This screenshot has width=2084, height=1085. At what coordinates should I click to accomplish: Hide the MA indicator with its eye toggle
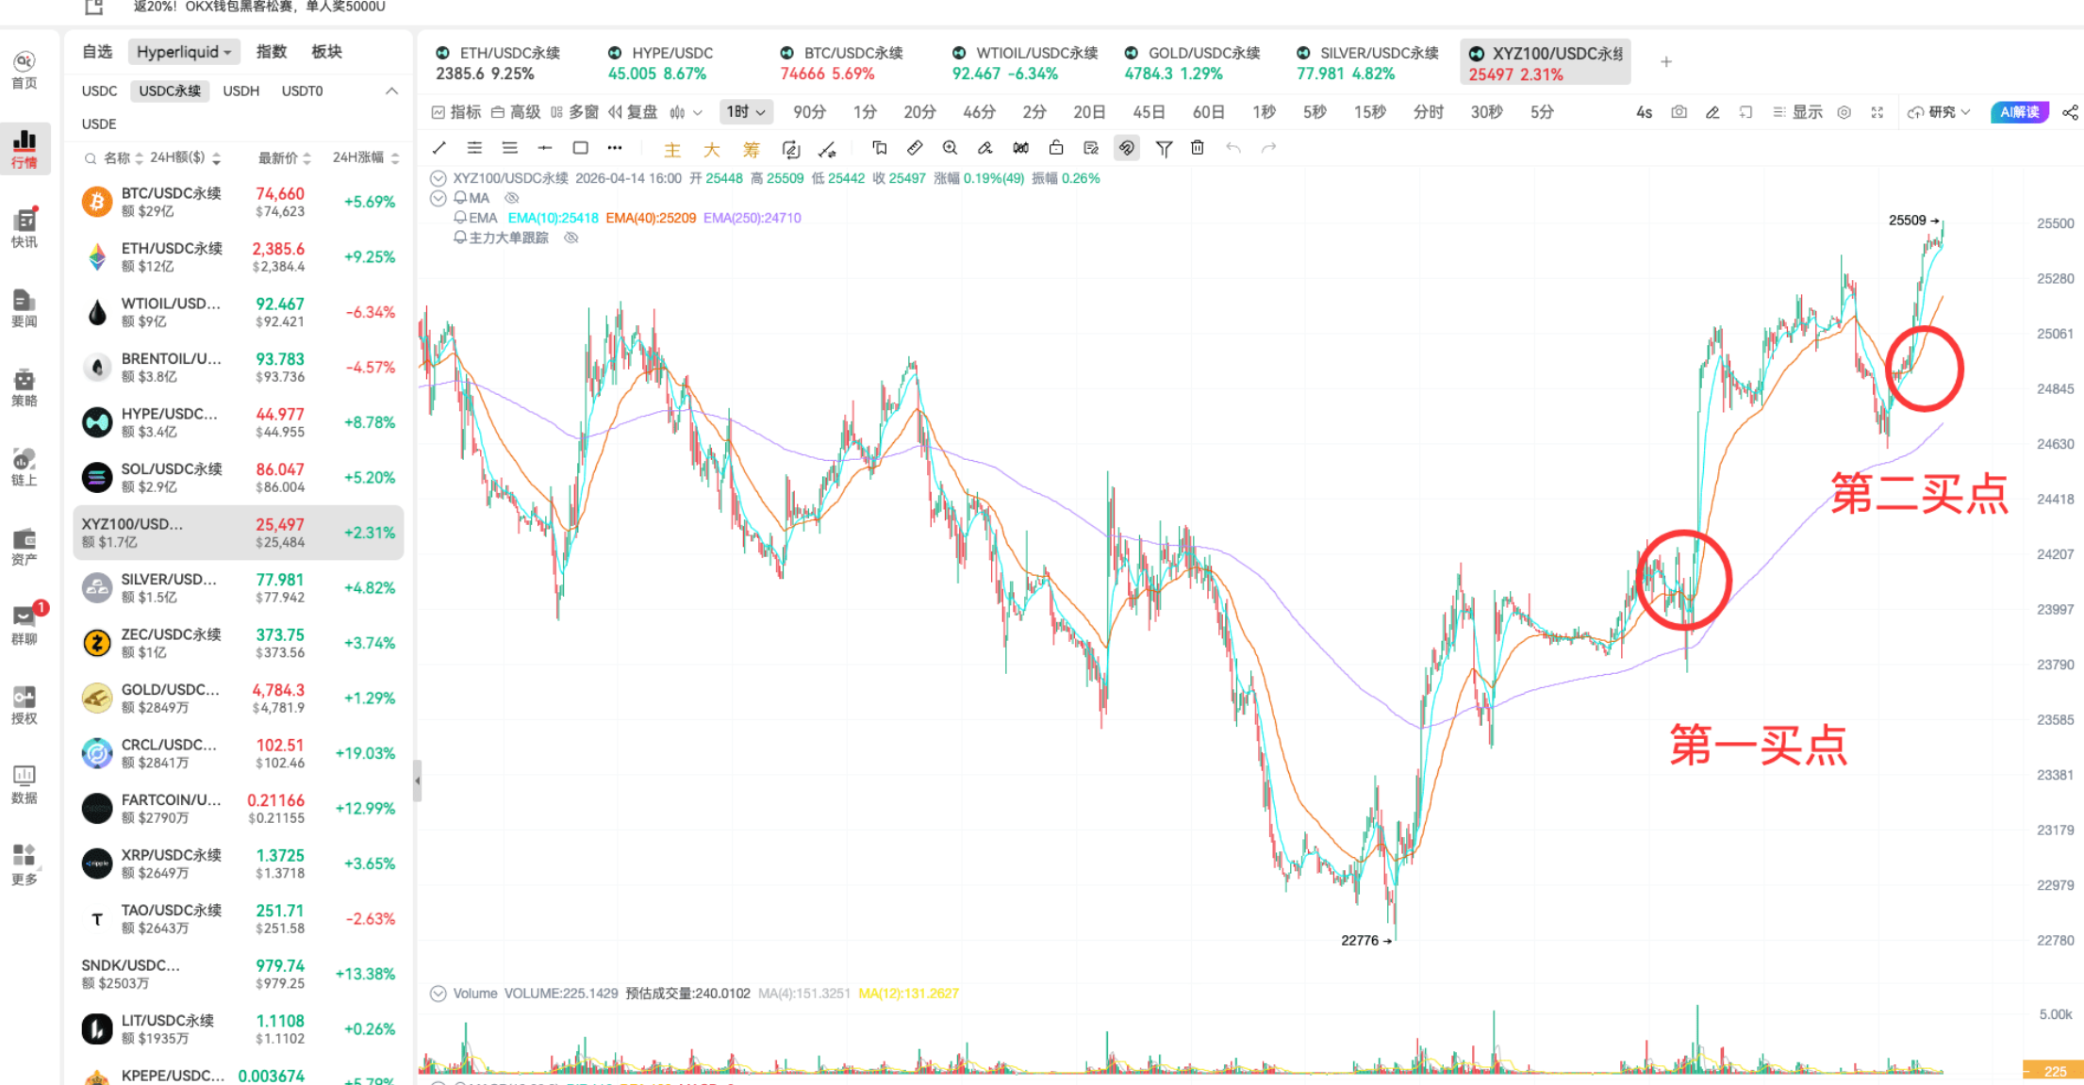coord(512,197)
